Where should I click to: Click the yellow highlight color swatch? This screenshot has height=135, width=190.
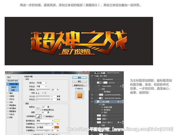57,121
